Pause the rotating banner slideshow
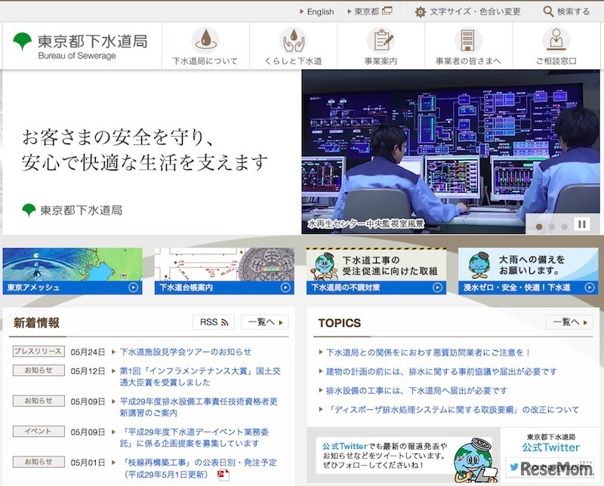Image resolution: width=604 pixels, height=486 pixels. click(581, 223)
